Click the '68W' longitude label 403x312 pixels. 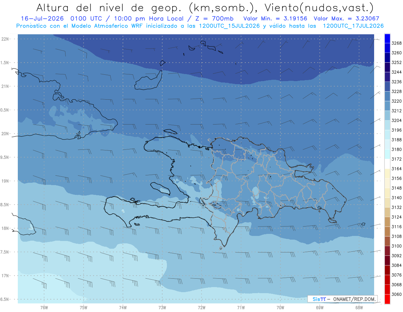tap(359, 307)
